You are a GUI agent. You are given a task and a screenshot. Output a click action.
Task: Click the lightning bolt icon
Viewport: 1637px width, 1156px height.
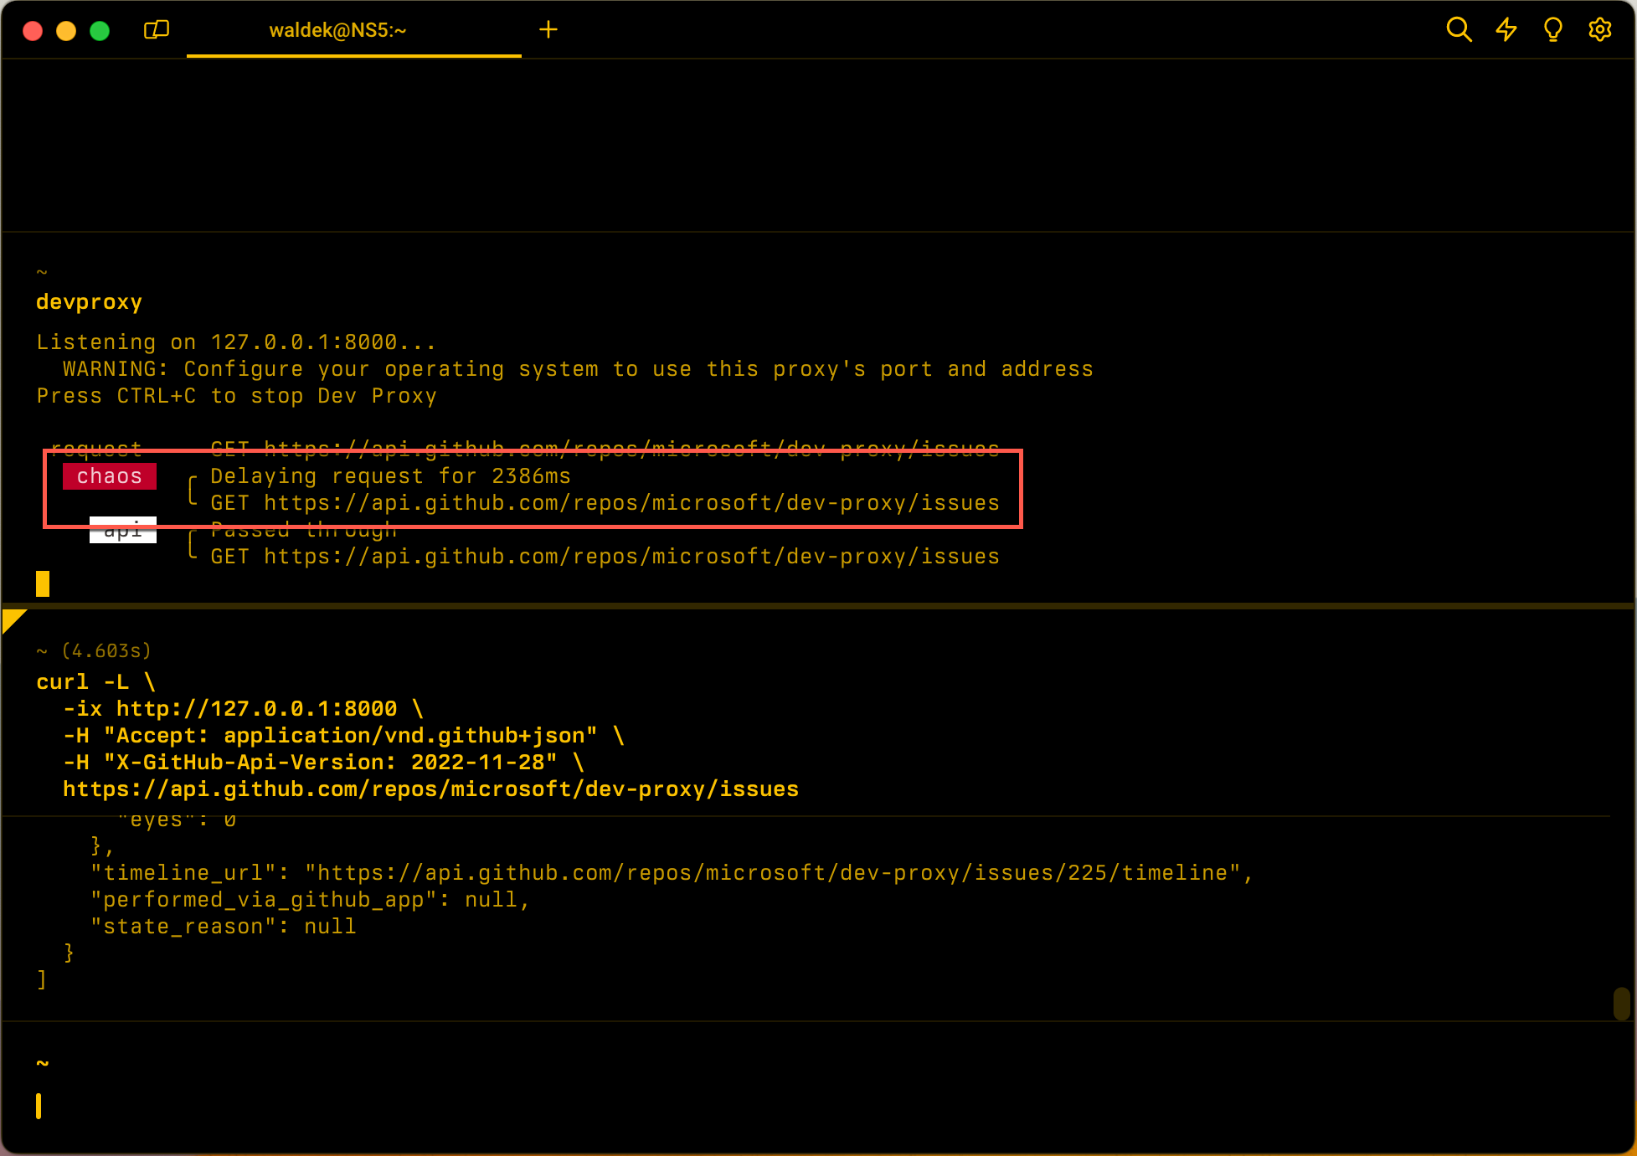click(1506, 30)
